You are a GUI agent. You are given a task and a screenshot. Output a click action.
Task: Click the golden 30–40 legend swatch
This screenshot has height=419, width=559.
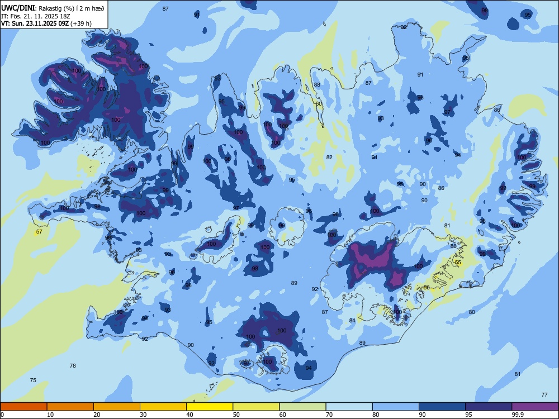(x=163, y=407)
